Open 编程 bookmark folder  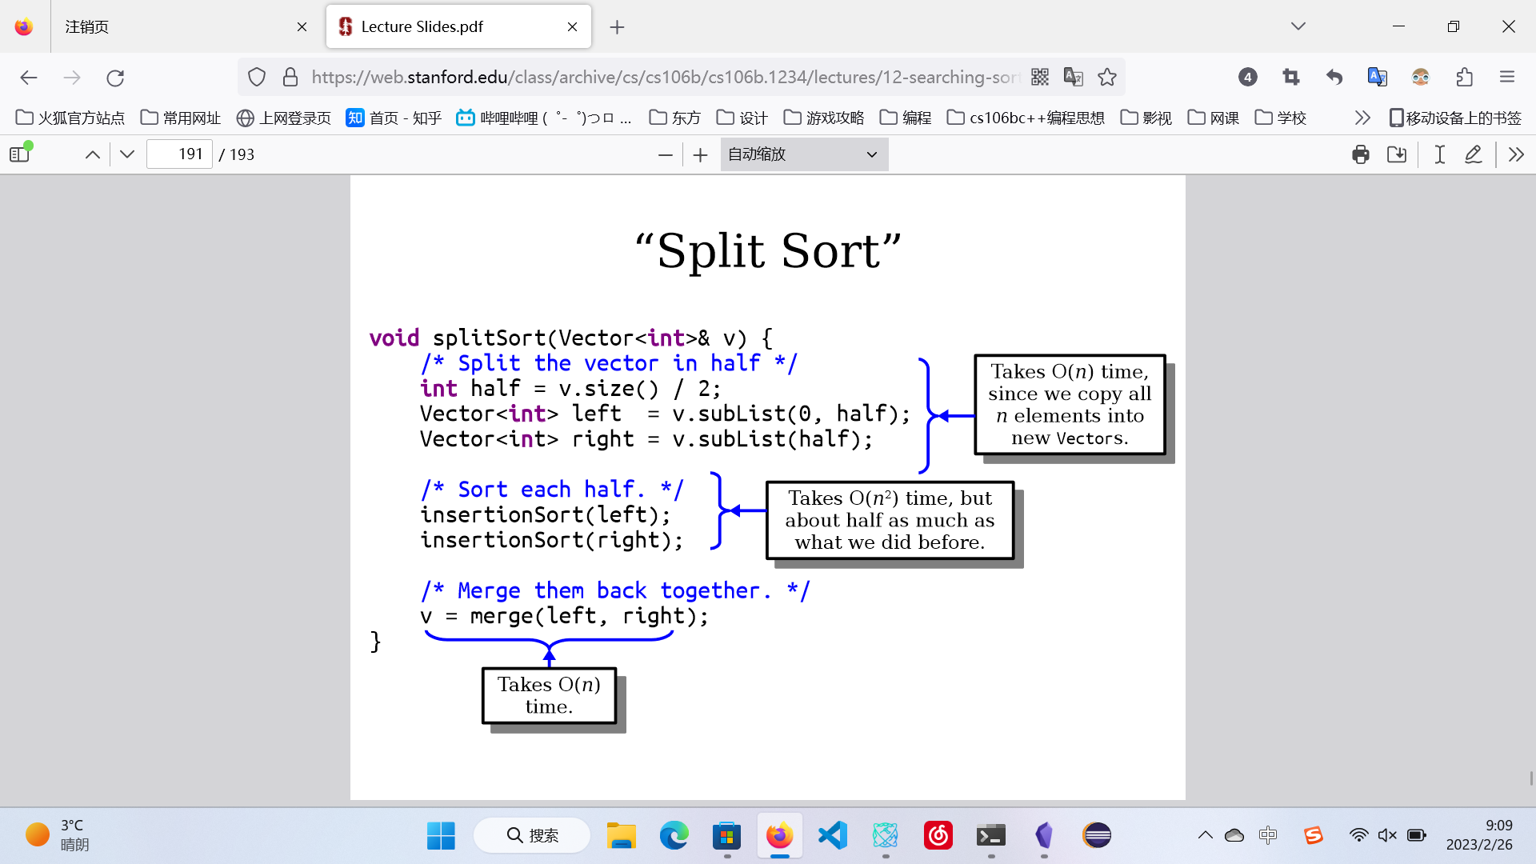906,118
